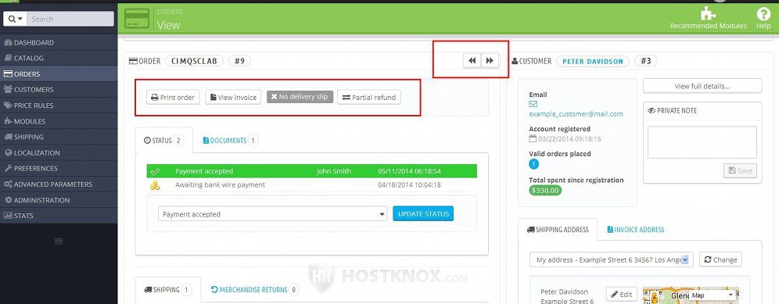The height and width of the screenshot is (304, 779).
Task: Go to the previous order arrow
Action: [x=472, y=61]
